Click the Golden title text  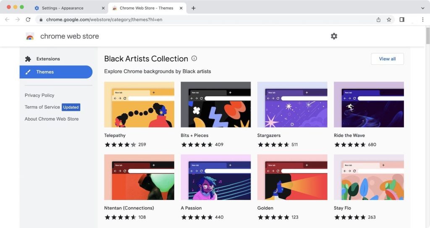265,208
